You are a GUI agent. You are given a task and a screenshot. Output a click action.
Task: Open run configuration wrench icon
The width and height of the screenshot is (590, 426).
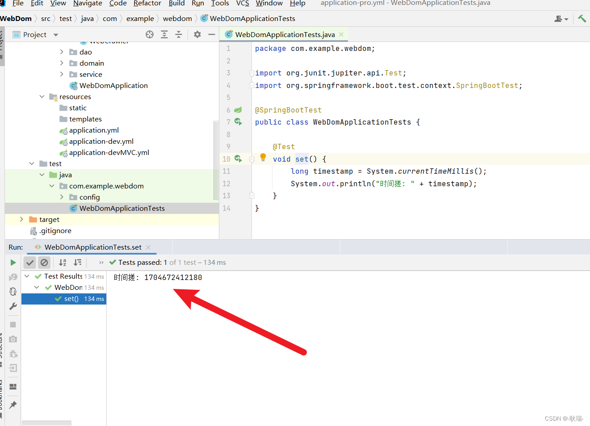pyautogui.click(x=13, y=306)
